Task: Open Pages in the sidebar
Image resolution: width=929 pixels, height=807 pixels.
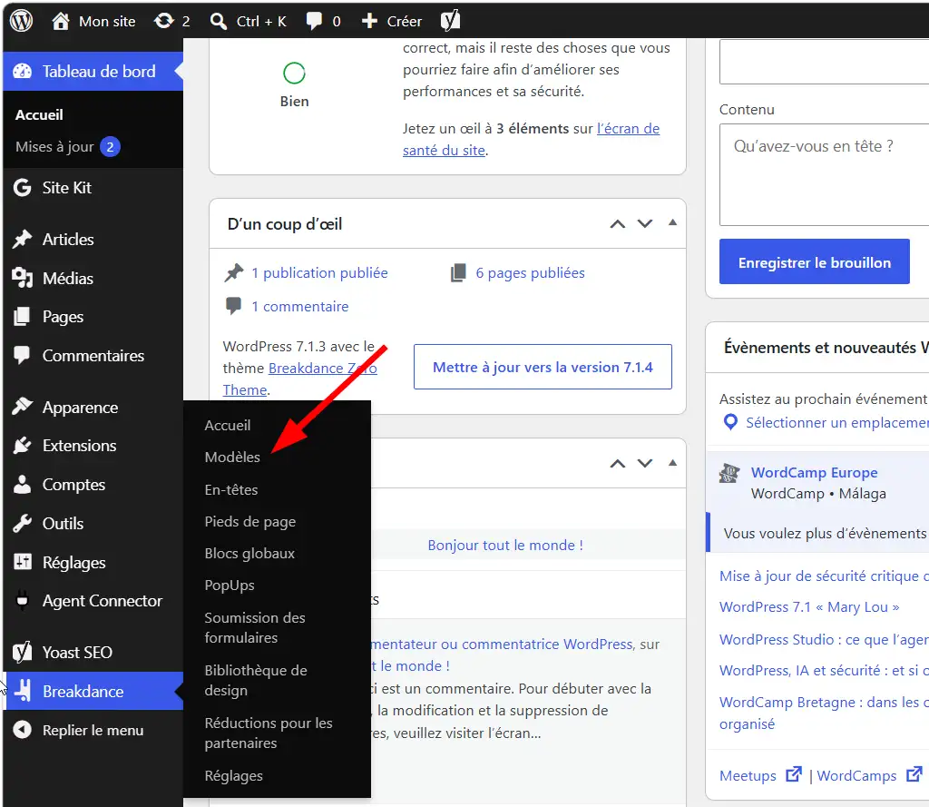Action: [x=93, y=317]
